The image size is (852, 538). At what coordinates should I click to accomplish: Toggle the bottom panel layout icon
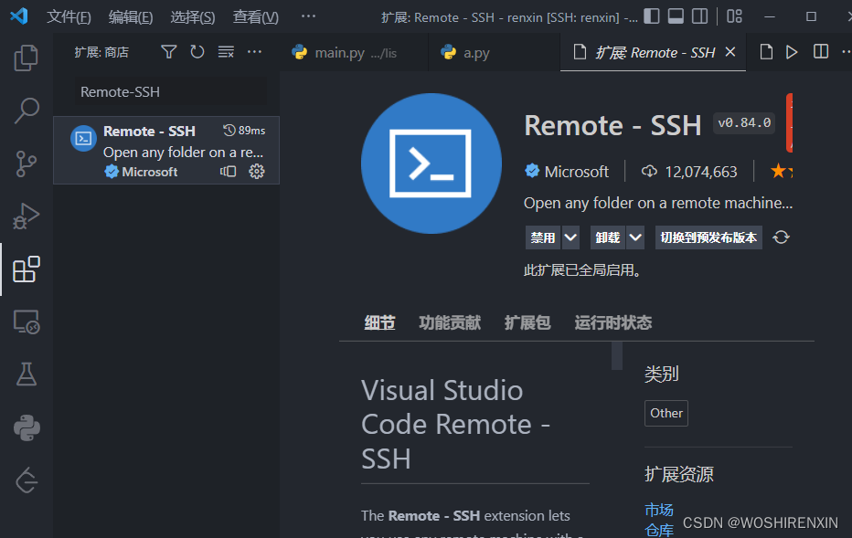(x=676, y=16)
